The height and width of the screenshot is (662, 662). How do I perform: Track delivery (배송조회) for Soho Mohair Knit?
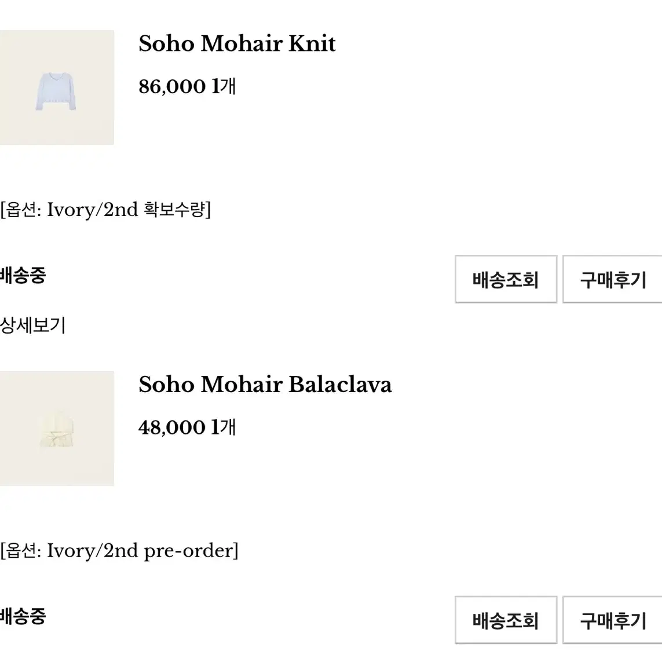[x=506, y=279]
